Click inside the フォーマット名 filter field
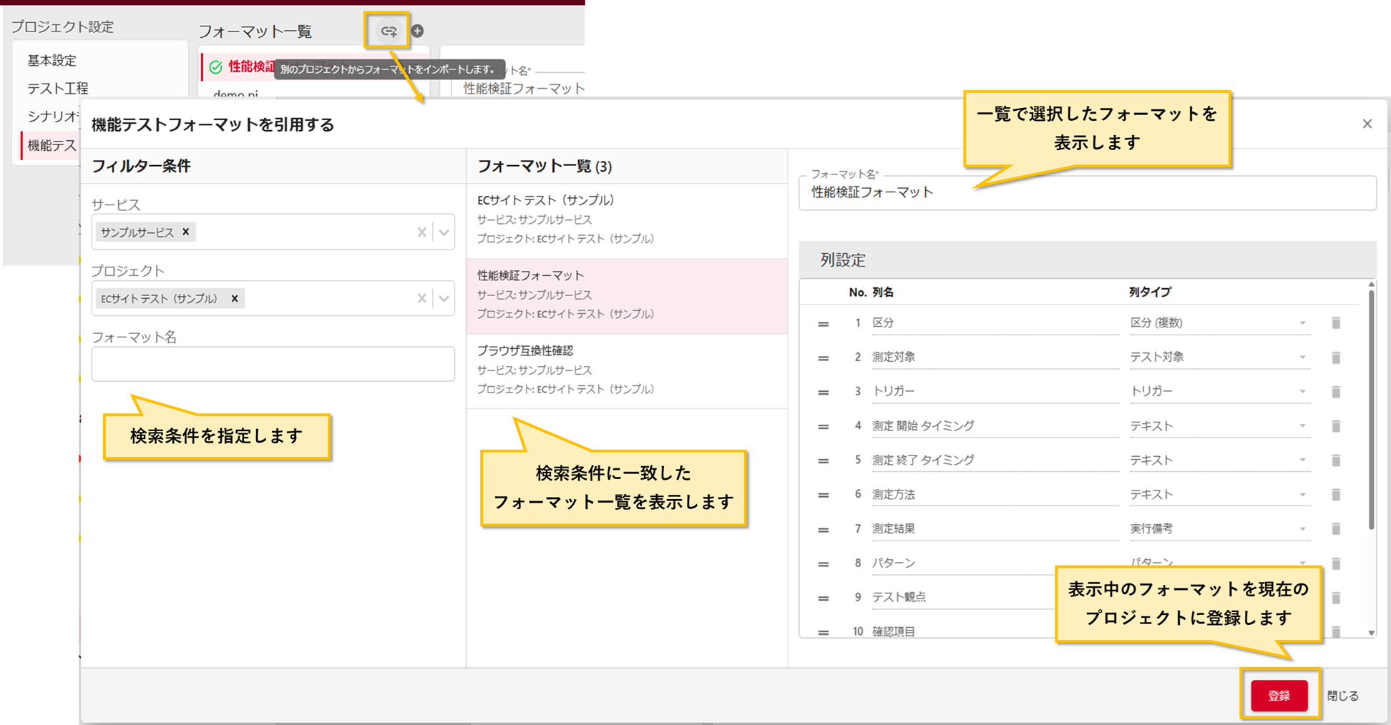Image resolution: width=1391 pixels, height=725 pixels. [x=272, y=364]
